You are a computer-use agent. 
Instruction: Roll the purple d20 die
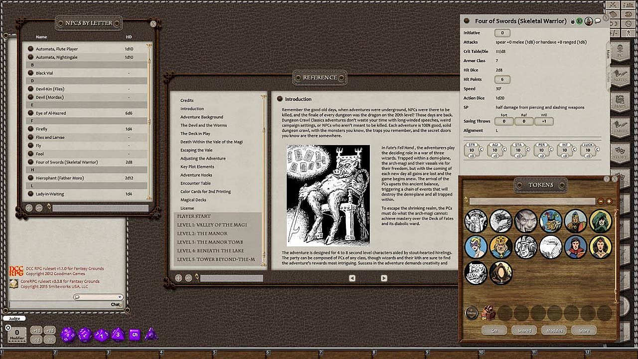click(68, 334)
